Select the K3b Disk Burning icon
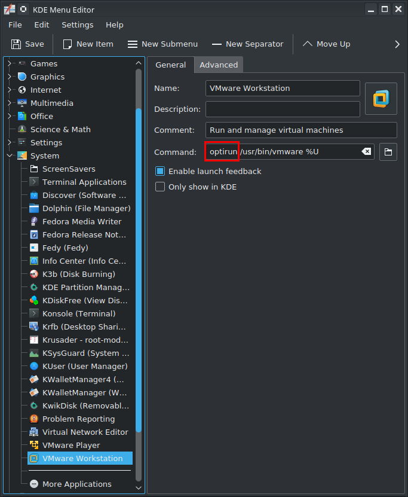Screen dimensions: 408x497 (x=34, y=274)
